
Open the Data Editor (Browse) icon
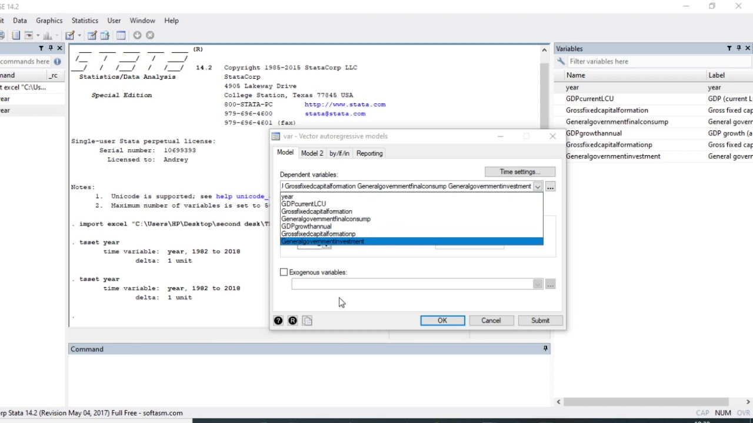click(105, 35)
